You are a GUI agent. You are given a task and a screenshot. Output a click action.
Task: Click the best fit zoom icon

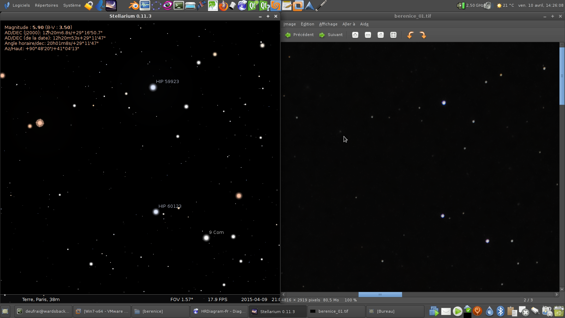[393, 35]
